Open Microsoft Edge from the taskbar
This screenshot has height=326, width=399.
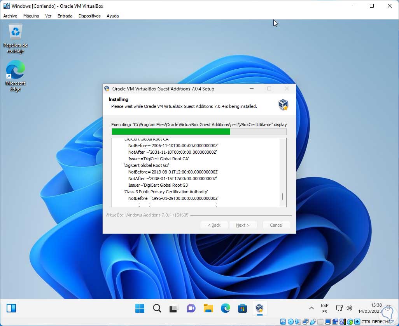pos(226,308)
